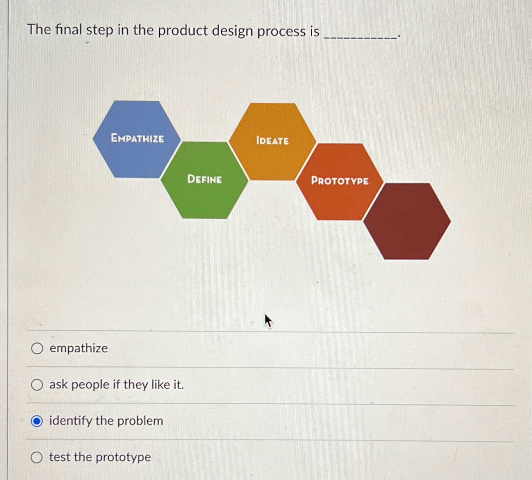Select the 'test the prototype' answer option
532x480 pixels.
(37, 457)
